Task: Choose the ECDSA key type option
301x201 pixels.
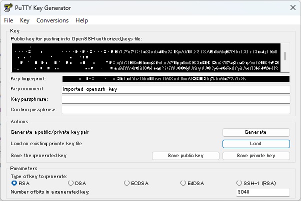Action: click(127, 183)
